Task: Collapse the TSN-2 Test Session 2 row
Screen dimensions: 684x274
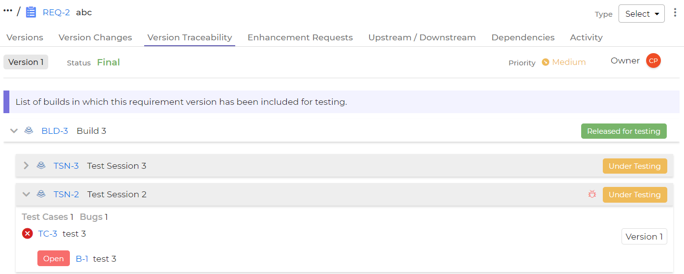Action: [x=27, y=194]
